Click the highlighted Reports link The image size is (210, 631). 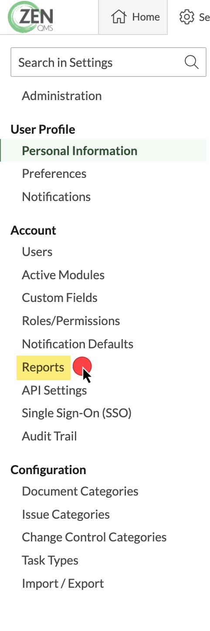coord(43,367)
